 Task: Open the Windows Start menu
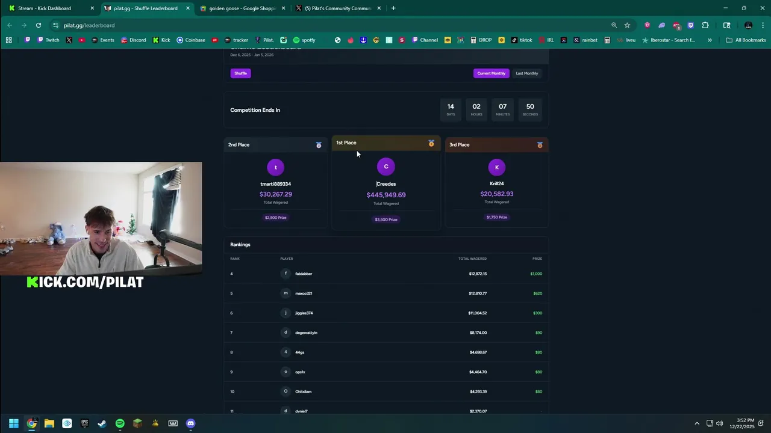(14, 423)
